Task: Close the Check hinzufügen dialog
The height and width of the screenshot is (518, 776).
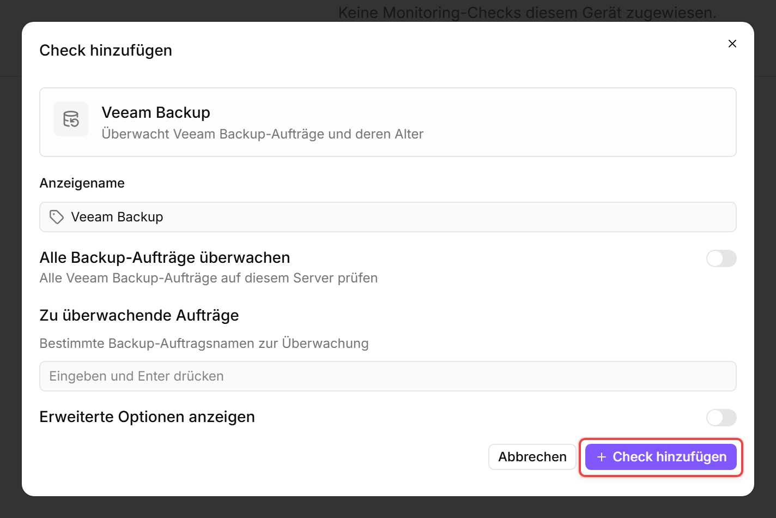Action: click(732, 44)
